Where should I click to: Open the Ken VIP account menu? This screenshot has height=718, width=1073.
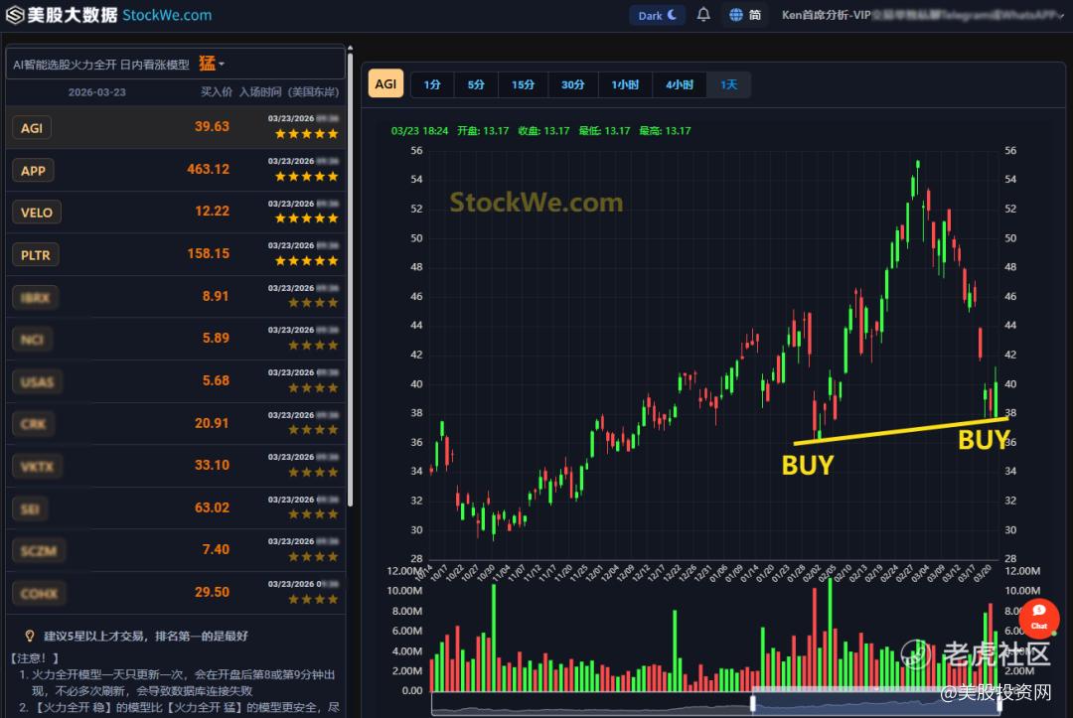[922, 15]
